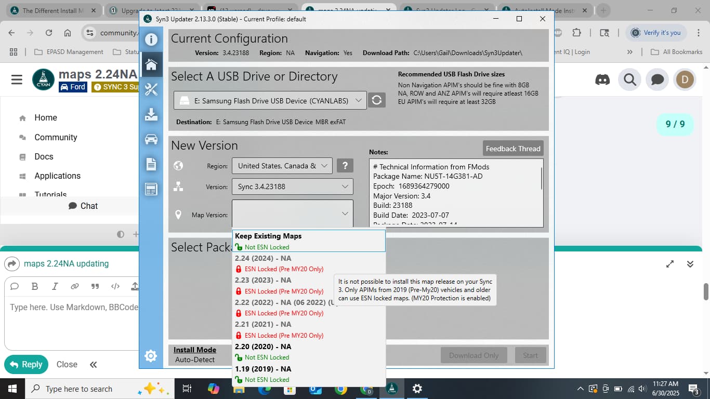Click the Bold formatting icon in reply editor

tap(35, 286)
